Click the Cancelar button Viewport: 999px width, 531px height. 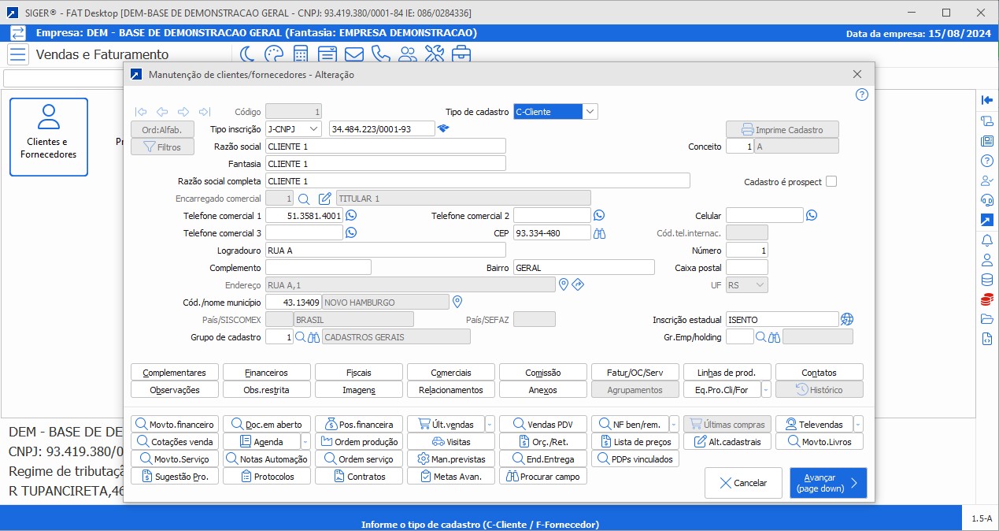pyautogui.click(x=743, y=483)
